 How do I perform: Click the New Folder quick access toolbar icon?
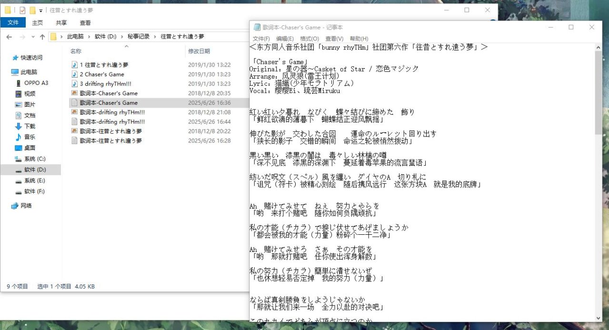click(x=32, y=10)
